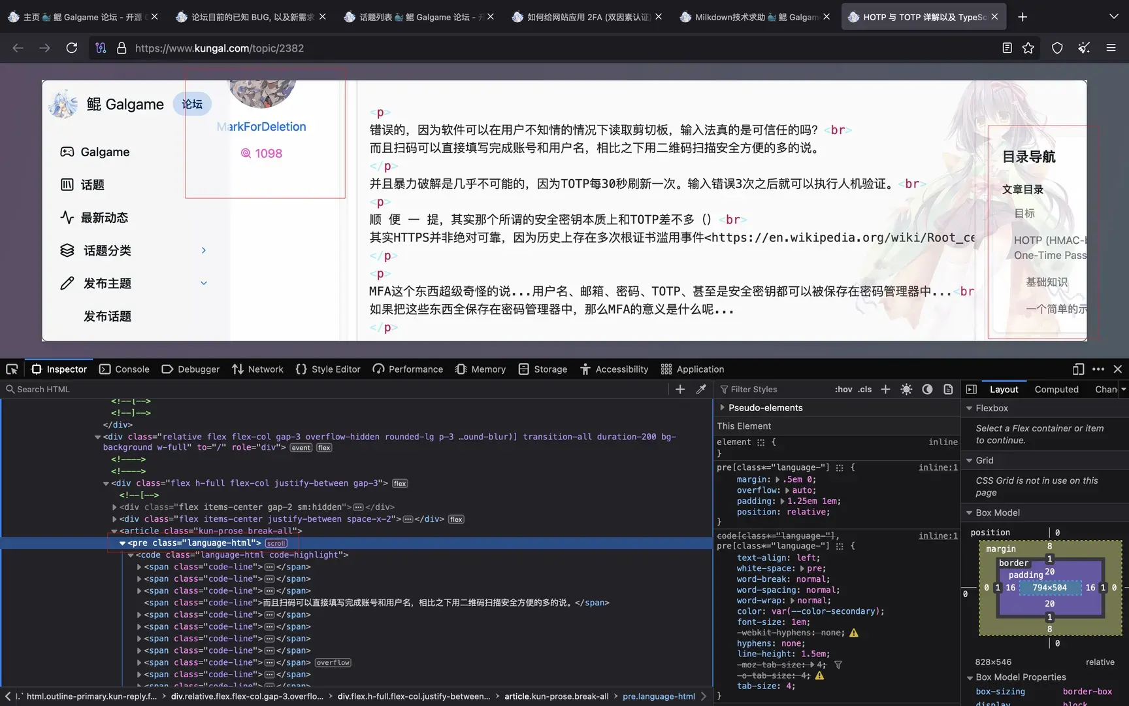Collapse the Flexbox section
The width and height of the screenshot is (1129, 706).
click(970, 408)
